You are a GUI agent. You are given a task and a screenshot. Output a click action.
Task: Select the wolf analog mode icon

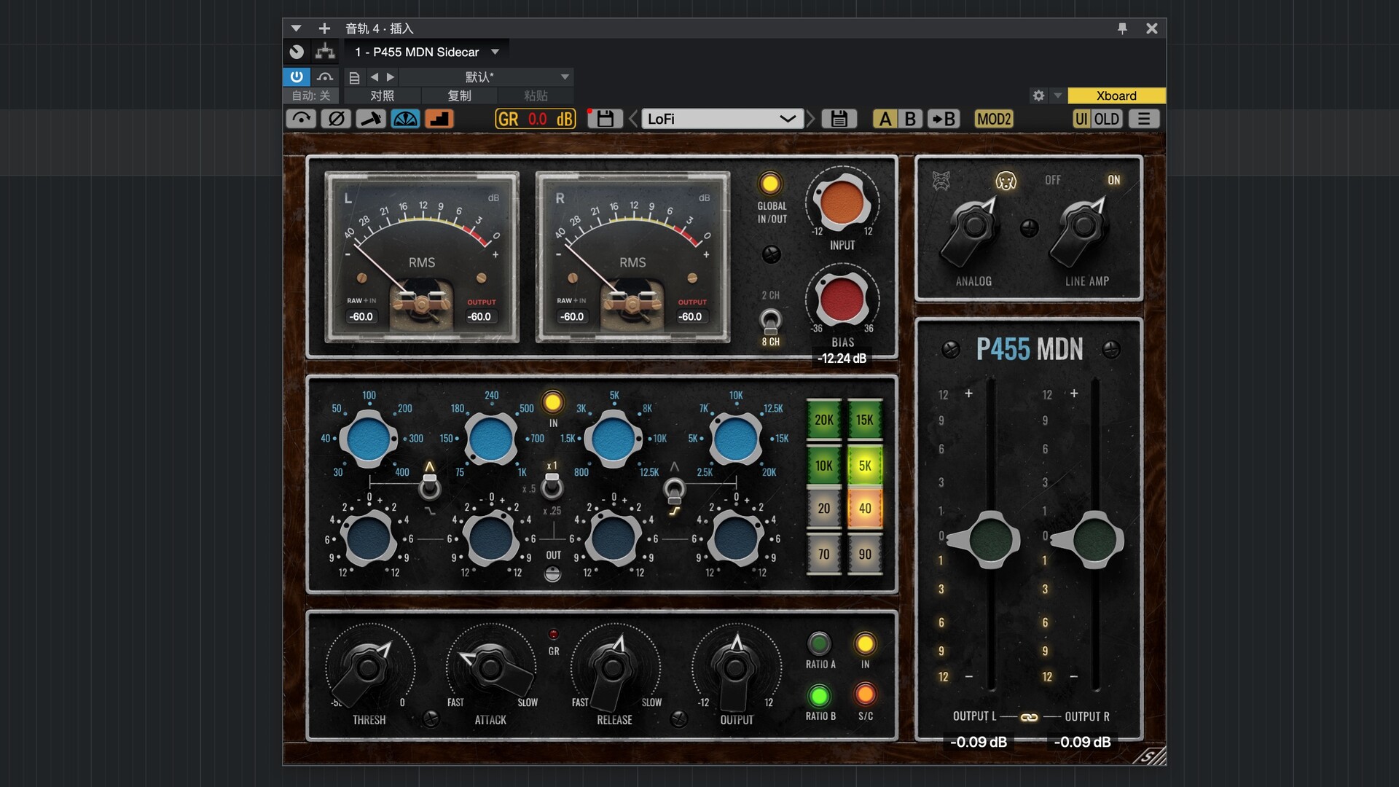coord(941,180)
